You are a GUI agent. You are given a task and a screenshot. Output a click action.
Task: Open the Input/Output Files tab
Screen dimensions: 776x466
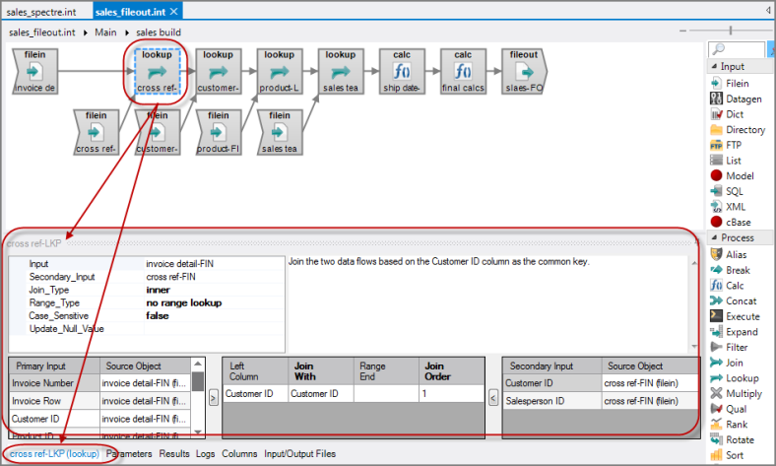300,453
